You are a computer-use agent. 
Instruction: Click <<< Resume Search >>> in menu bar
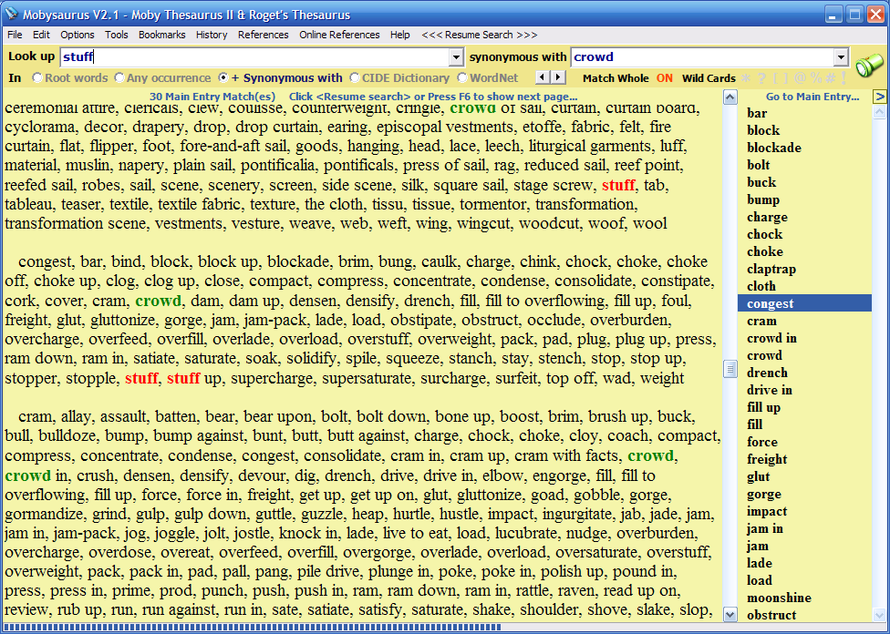coord(479,35)
